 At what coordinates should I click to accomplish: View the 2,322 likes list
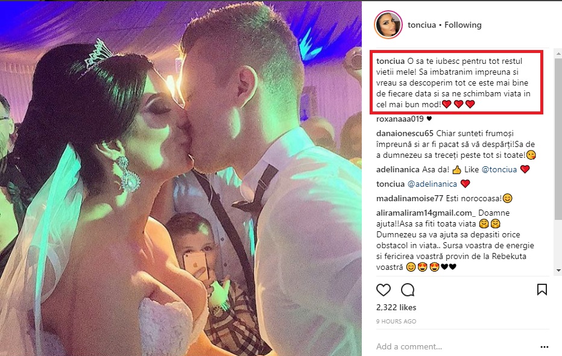click(396, 307)
